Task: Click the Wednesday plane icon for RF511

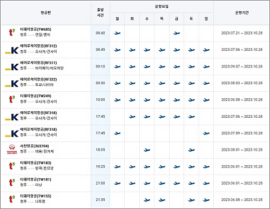Action: 147,67
